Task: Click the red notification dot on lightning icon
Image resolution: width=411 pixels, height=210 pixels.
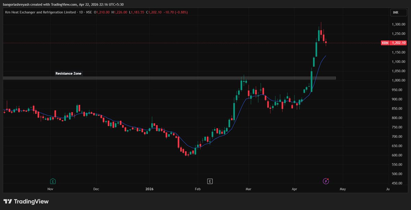Action: [x=328, y=179]
